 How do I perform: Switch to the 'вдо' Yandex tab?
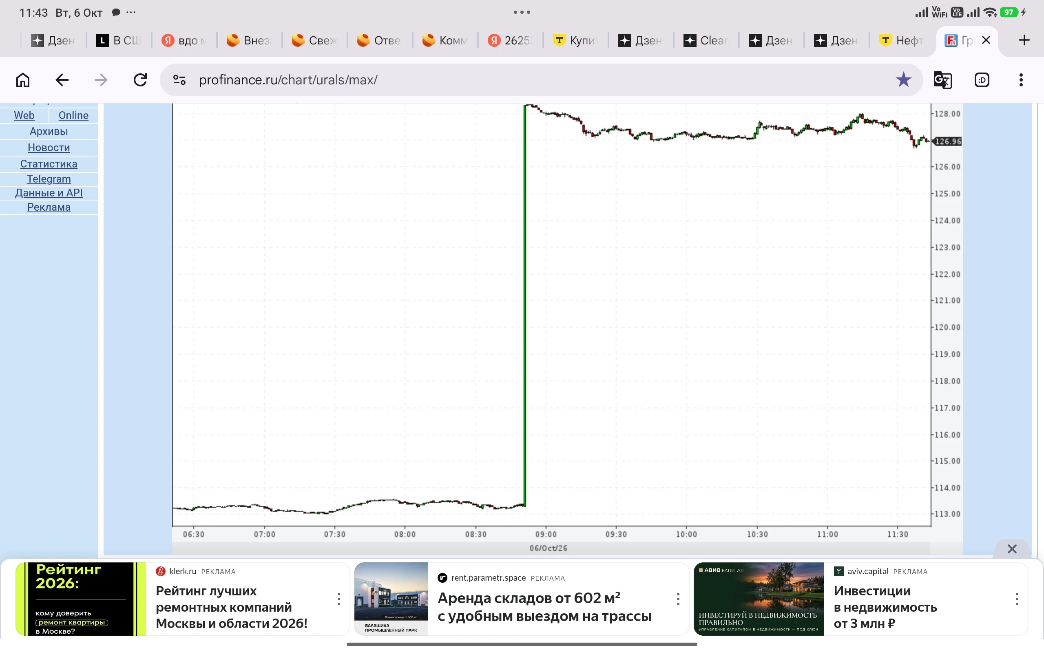[184, 40]
